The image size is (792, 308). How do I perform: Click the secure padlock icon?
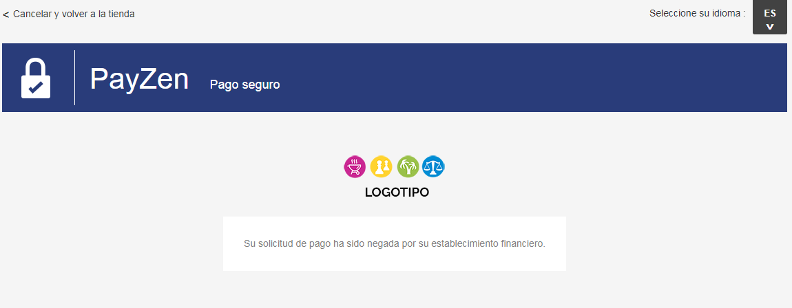click(x=36, y=78)
